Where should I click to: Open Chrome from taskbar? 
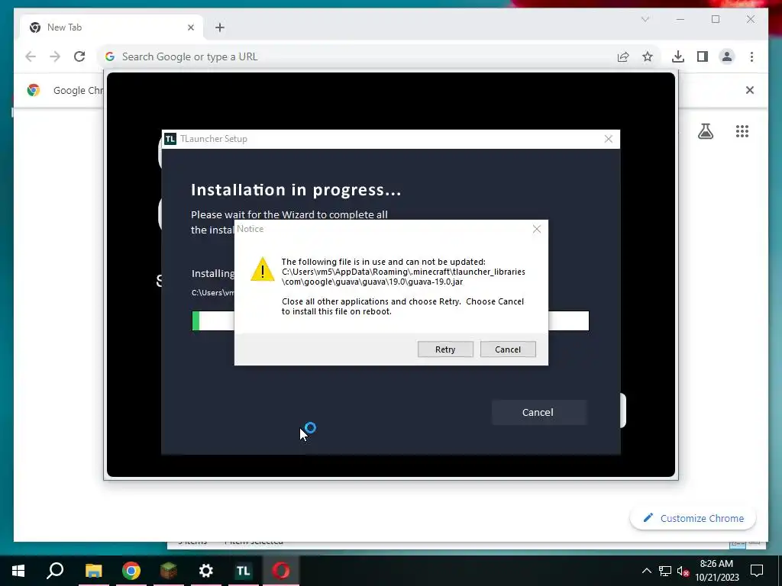131,571
